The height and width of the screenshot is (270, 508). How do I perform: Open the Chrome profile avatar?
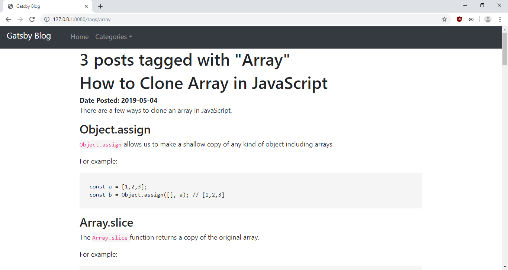pos(488,19)
